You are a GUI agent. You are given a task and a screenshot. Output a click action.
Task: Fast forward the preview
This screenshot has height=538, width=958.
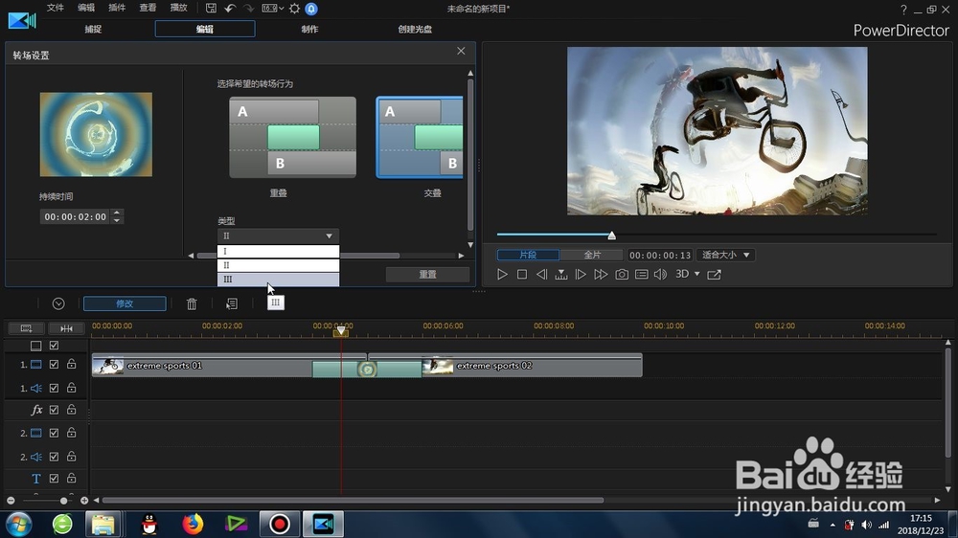click(x=601, y=274)
